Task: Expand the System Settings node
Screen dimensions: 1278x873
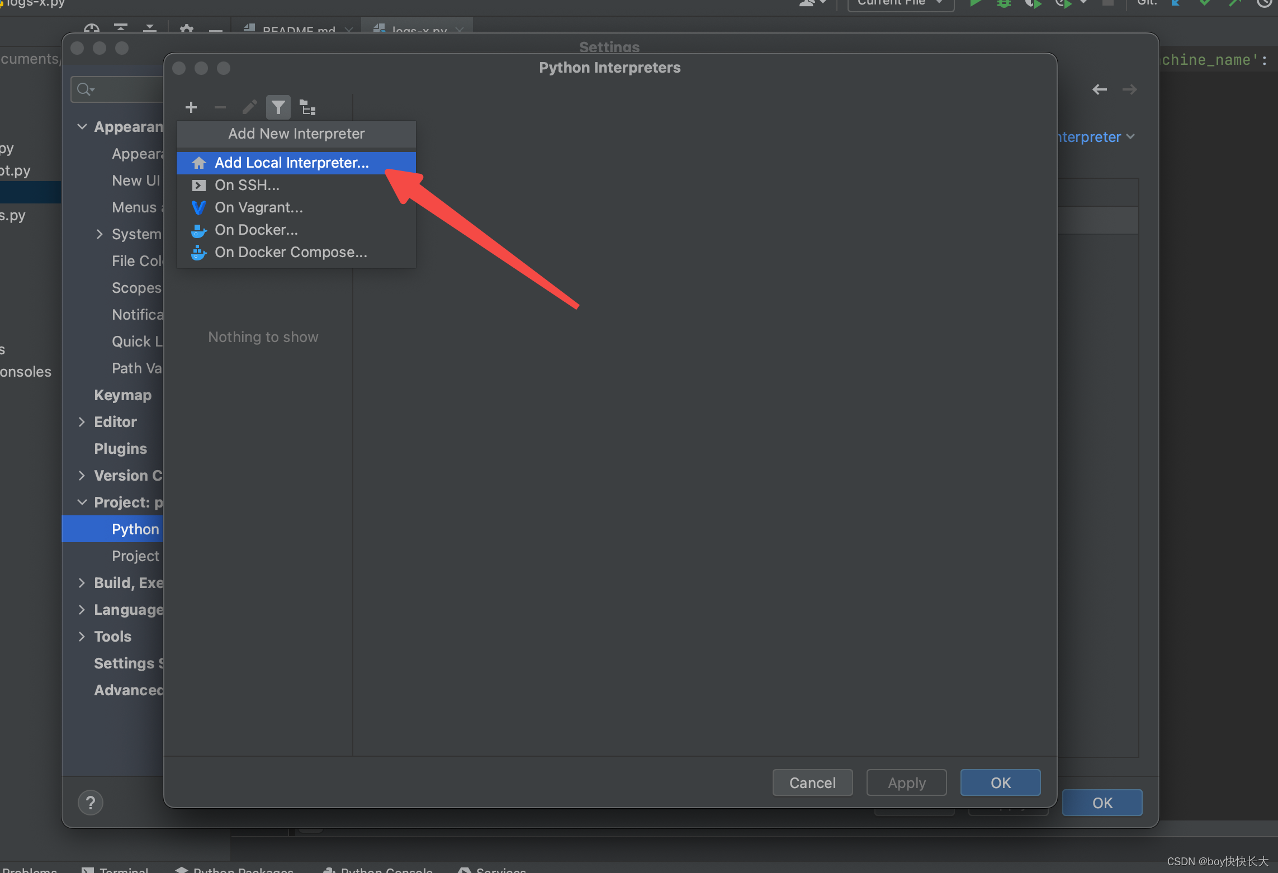Action: 100,234
